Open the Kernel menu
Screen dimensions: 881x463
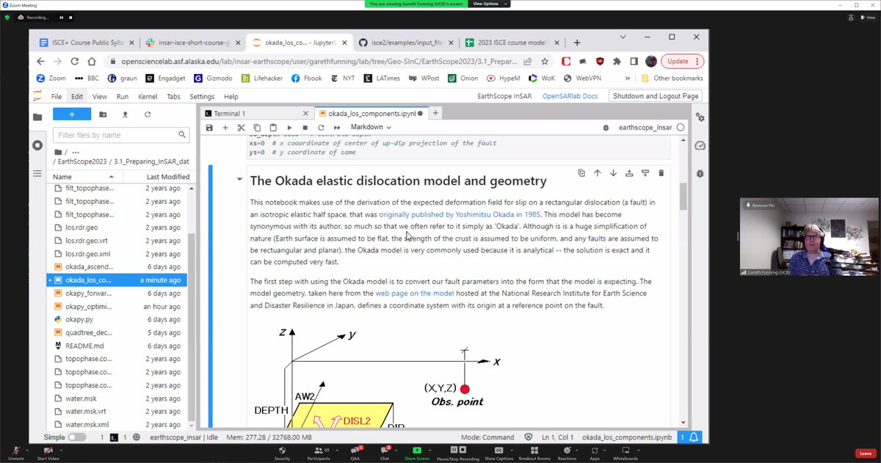point(148,96)
